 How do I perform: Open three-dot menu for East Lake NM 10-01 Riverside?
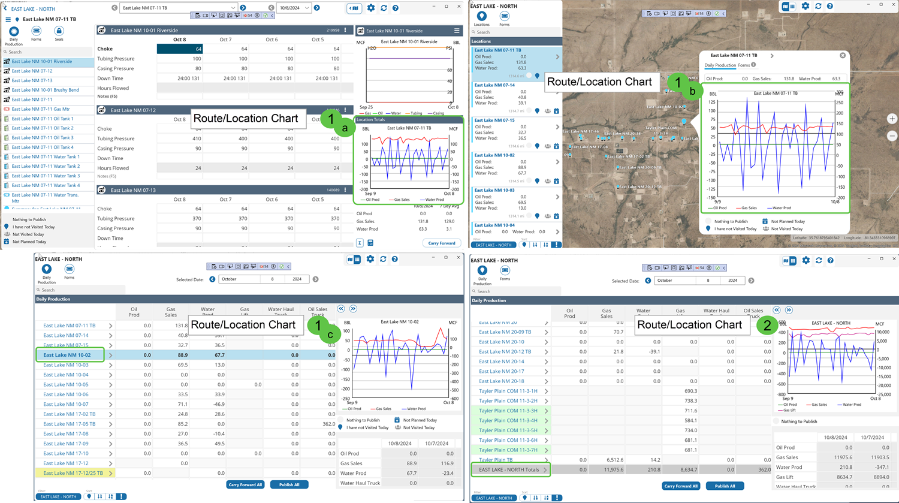pyautogui.click(x=345, y=30)
